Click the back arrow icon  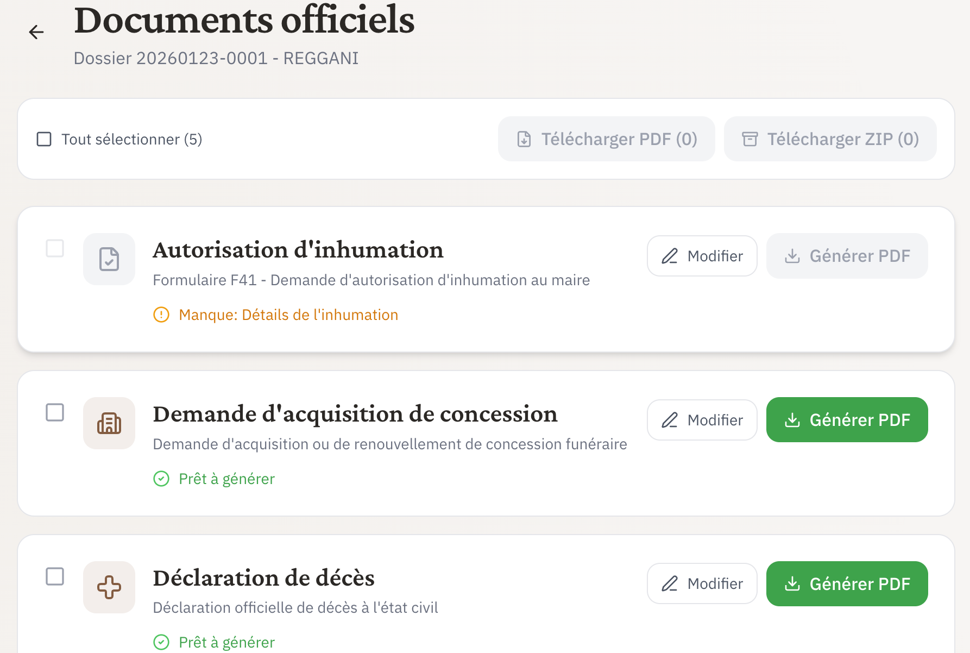(x=36, y=32)
